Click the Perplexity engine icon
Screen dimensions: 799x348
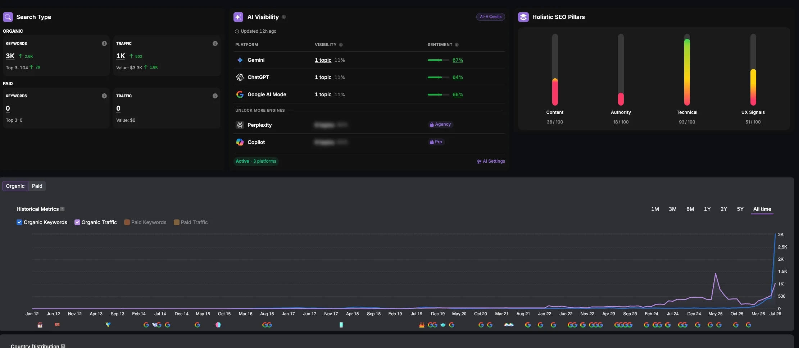240,125
